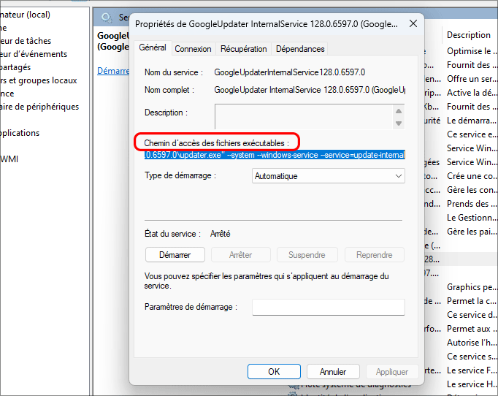The image size is (498, 396).
Task: Click the Services gear icon in header
Action: click(x=107, y=18)
